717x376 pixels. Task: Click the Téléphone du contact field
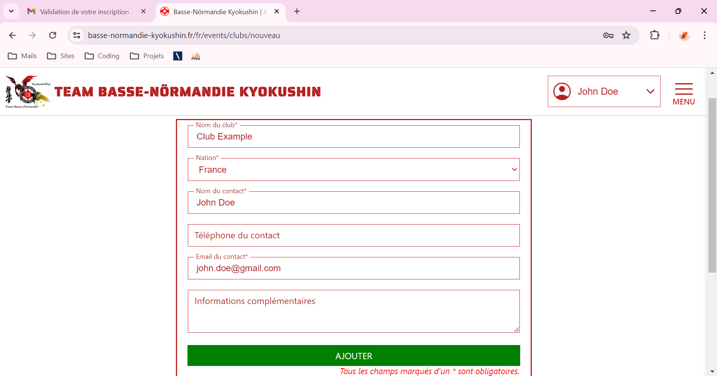[x=353, y=235]
